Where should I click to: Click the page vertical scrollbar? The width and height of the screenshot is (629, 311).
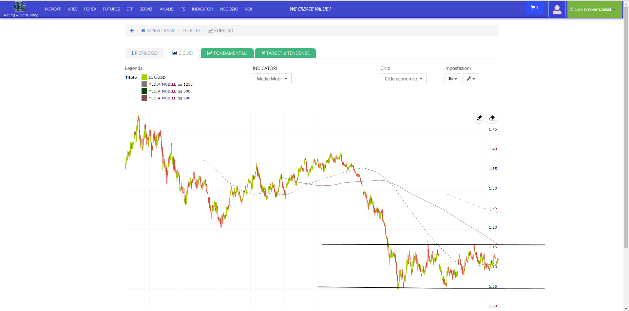pos(626,128)
